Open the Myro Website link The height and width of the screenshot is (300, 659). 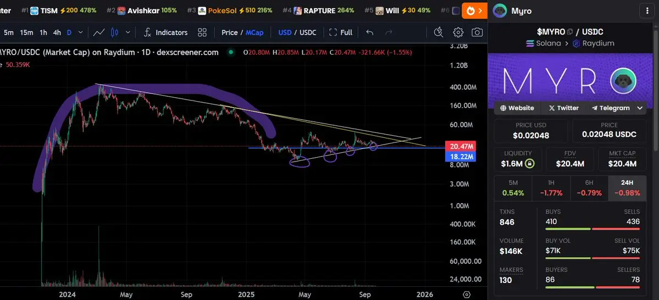(517, 108)
